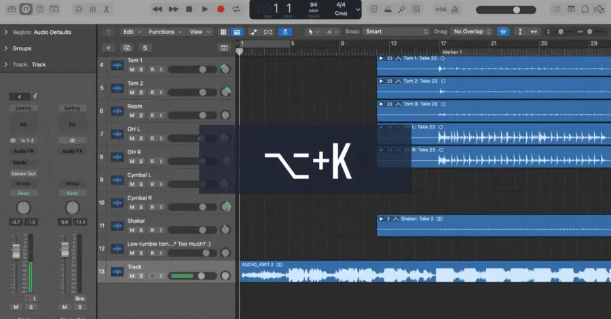Click the grid view icon button
Screen dimensions: 611x319
coord(223,32)
